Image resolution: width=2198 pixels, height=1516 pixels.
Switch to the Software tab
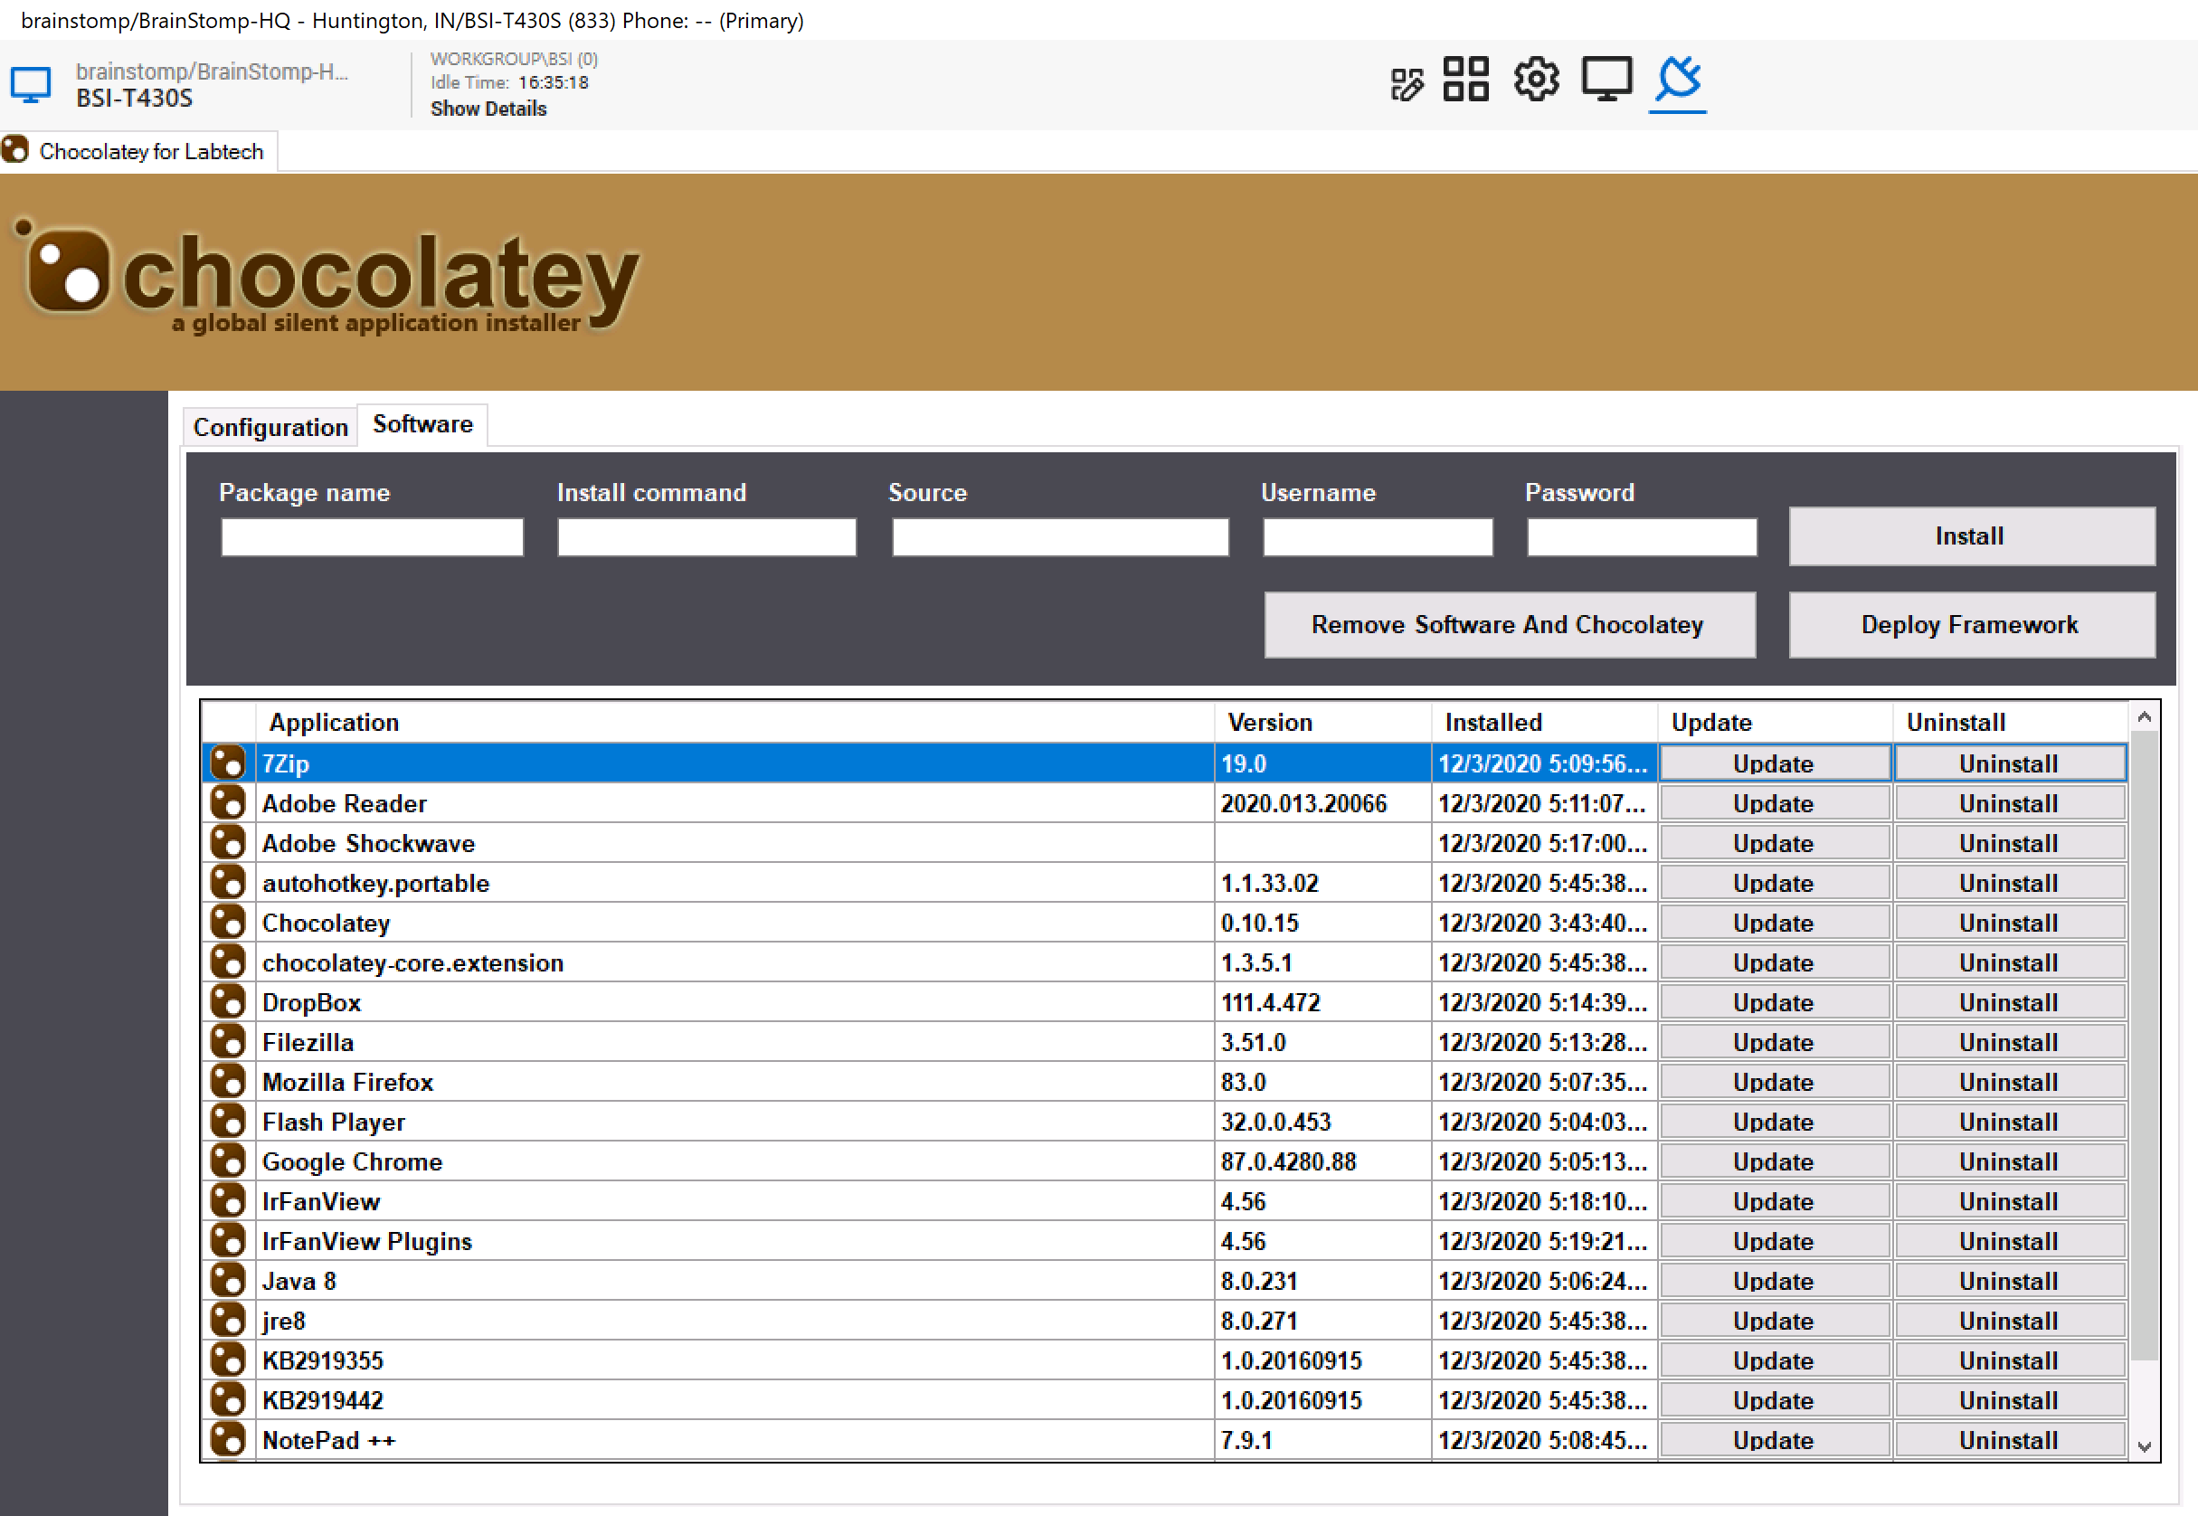pos(422,424)
